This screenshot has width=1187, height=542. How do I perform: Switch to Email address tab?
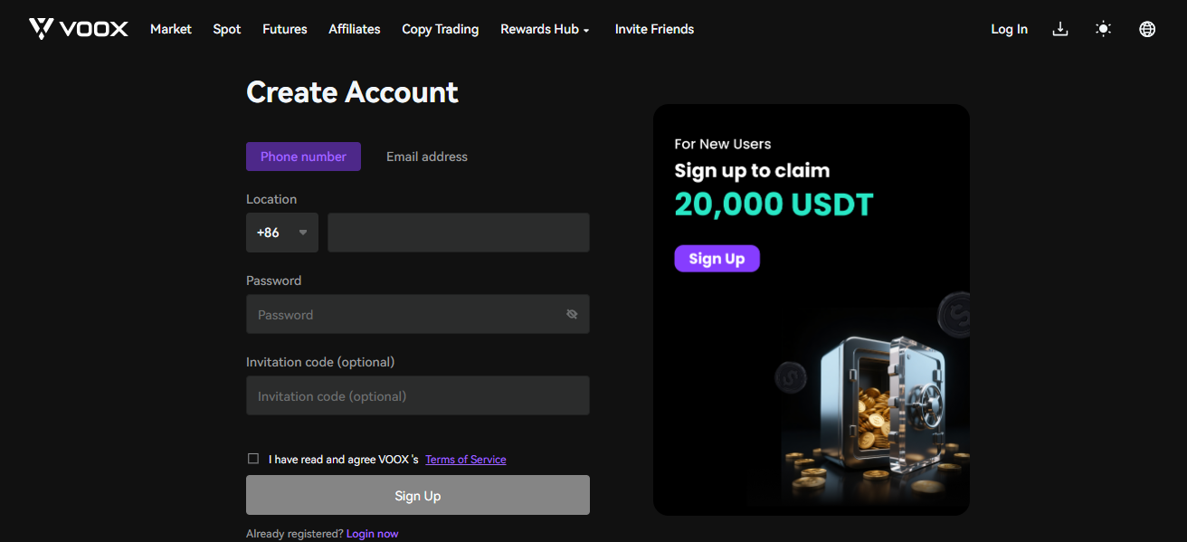click(427, 157)
